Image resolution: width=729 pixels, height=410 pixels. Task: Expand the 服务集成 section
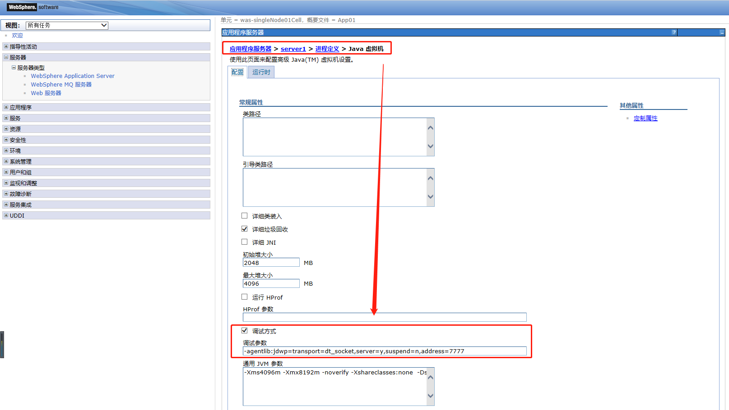point(6,205)
